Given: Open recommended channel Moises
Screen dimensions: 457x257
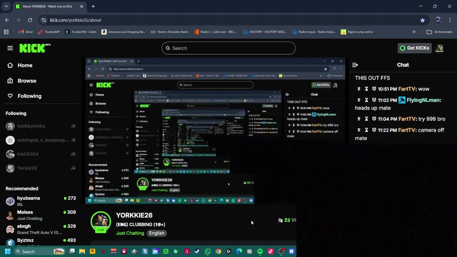Looking at the screenshot, I should point(41,215).
